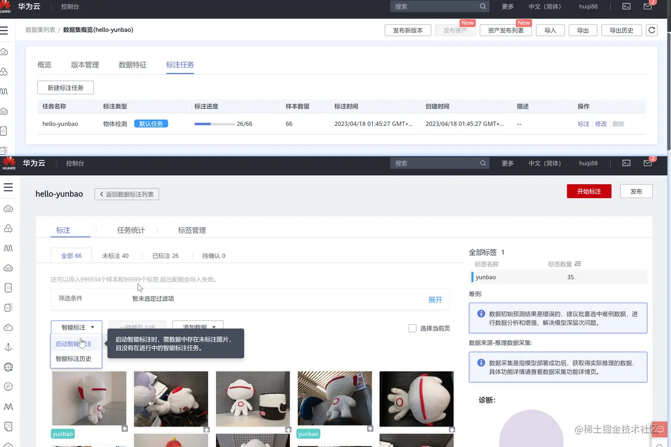This screenshot has height=447, width=671.
Task: Open hamburger menu in upper console
Action: point(4,30)
